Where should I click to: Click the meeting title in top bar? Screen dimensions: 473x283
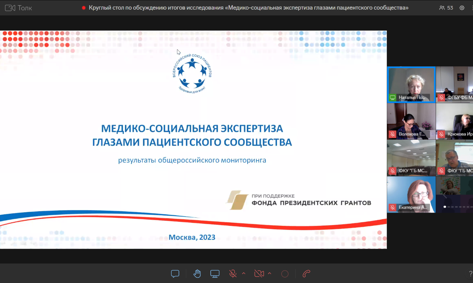pos(248,8)
